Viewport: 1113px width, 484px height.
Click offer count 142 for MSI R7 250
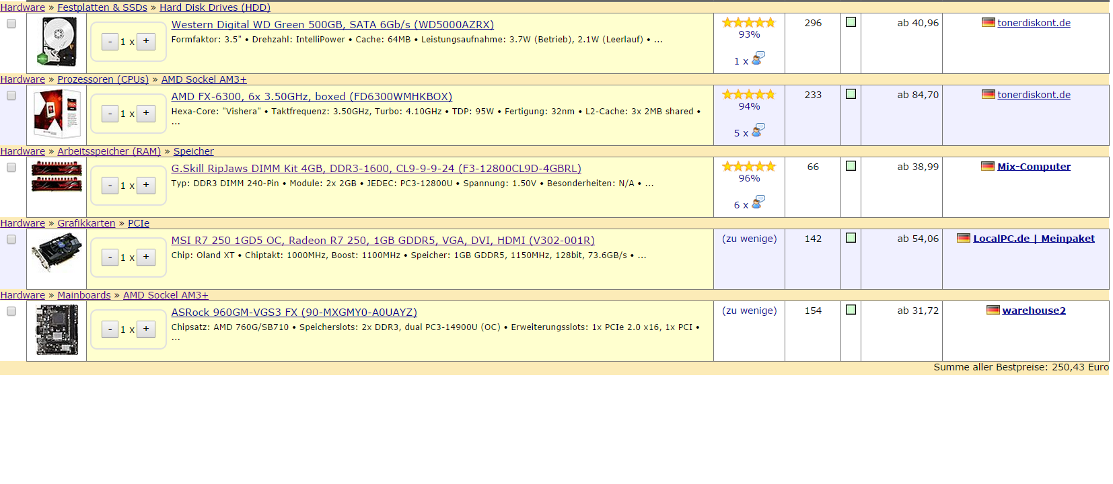pyautogui.click(x=813, y=239)
